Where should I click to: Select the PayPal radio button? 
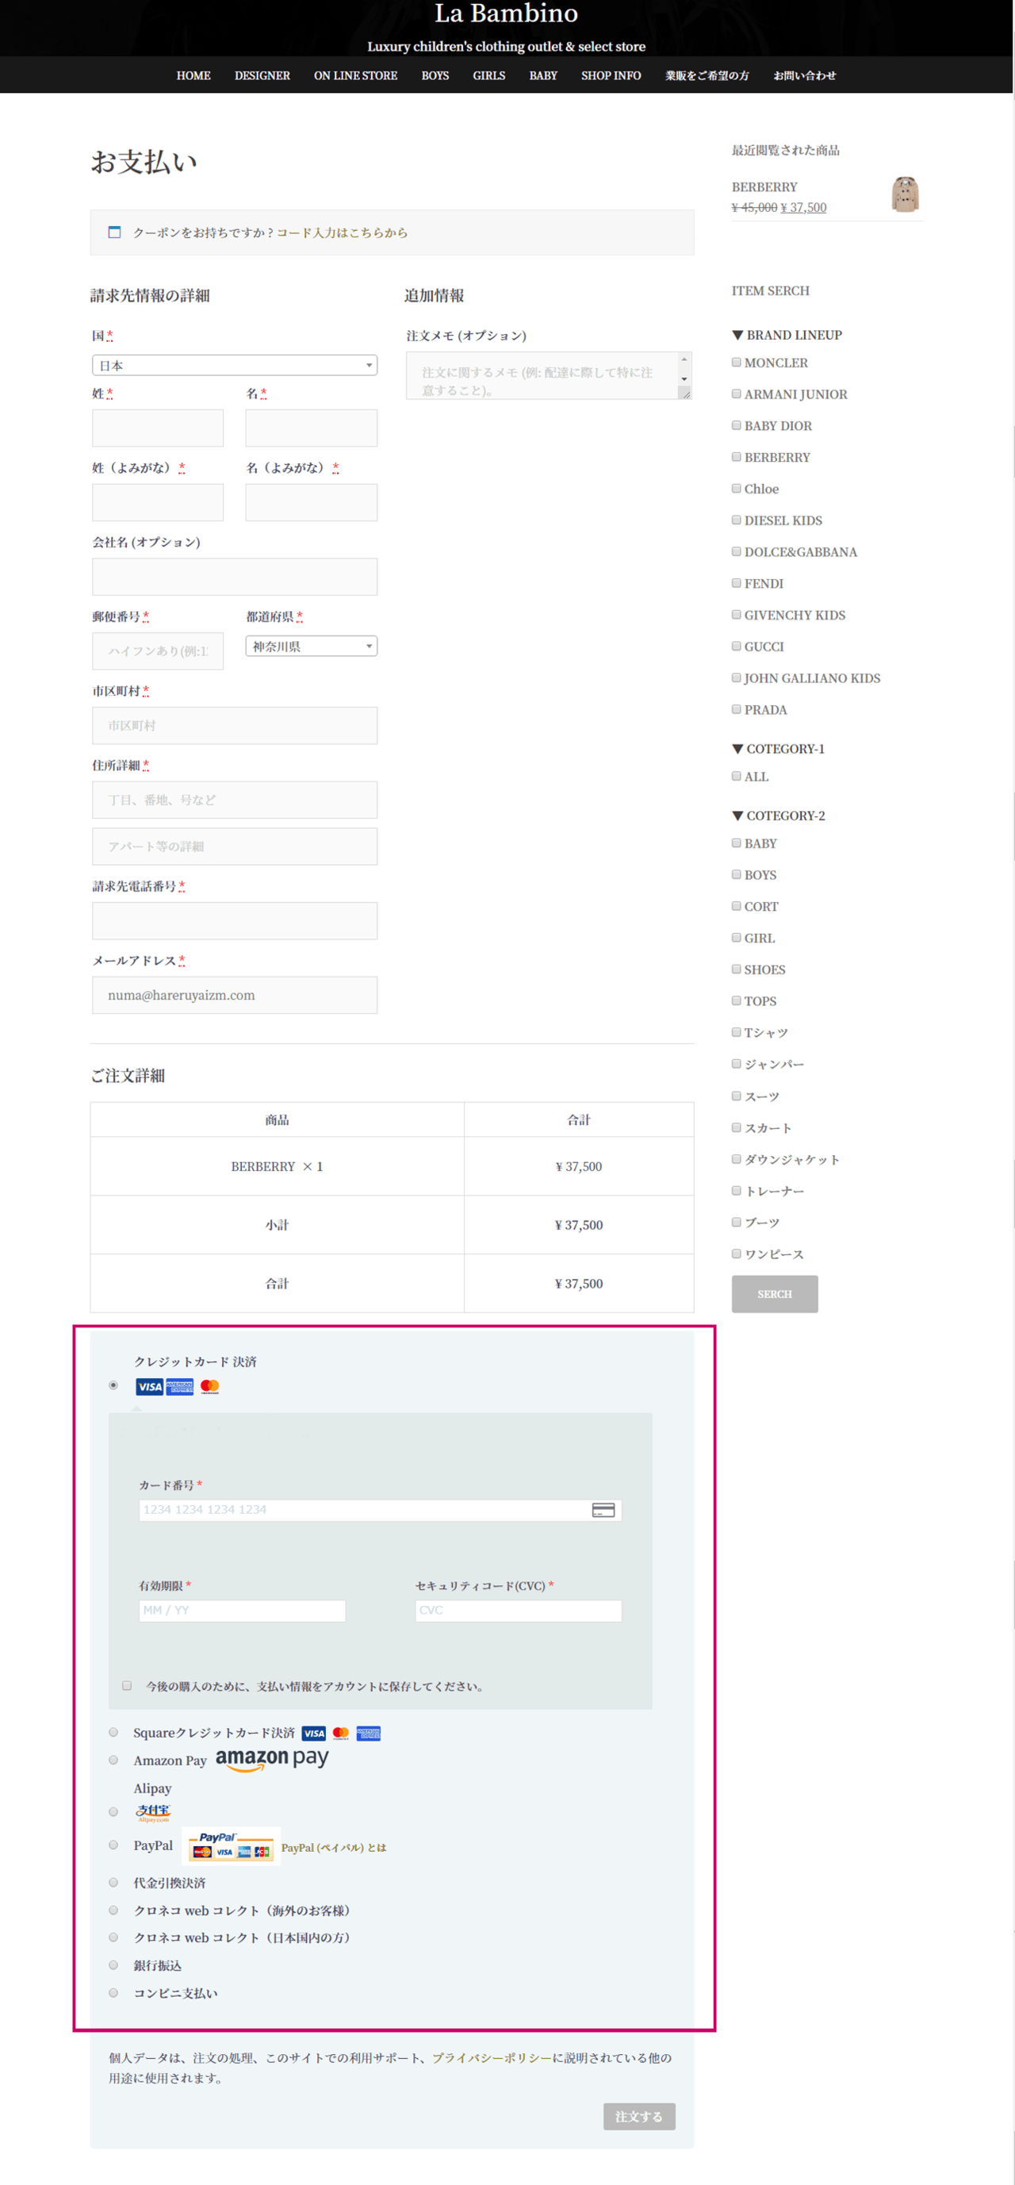(x=113, y=1845)
